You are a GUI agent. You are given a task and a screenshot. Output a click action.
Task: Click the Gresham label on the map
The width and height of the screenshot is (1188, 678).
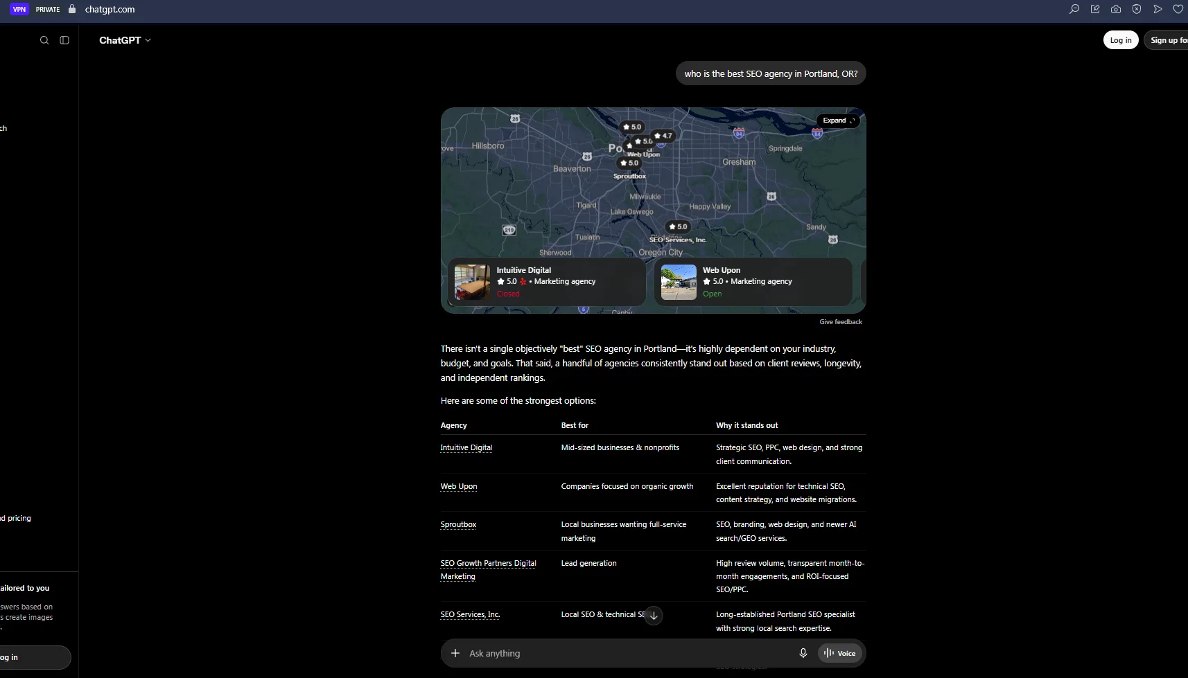coord(739,162)
